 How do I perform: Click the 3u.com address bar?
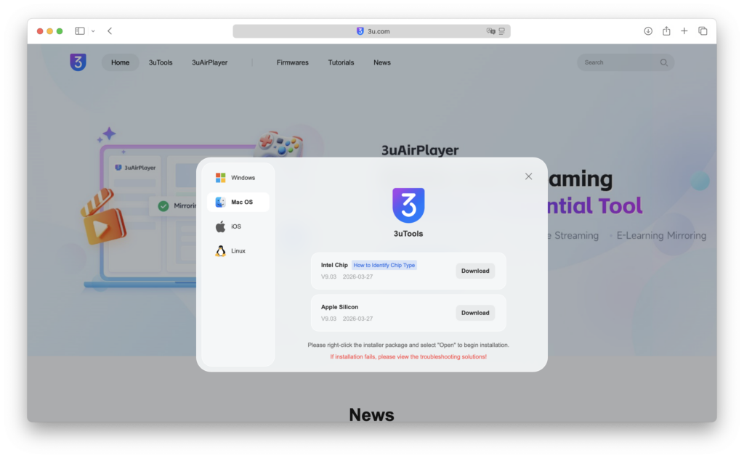pyautogui.click(x=371, y=31)
